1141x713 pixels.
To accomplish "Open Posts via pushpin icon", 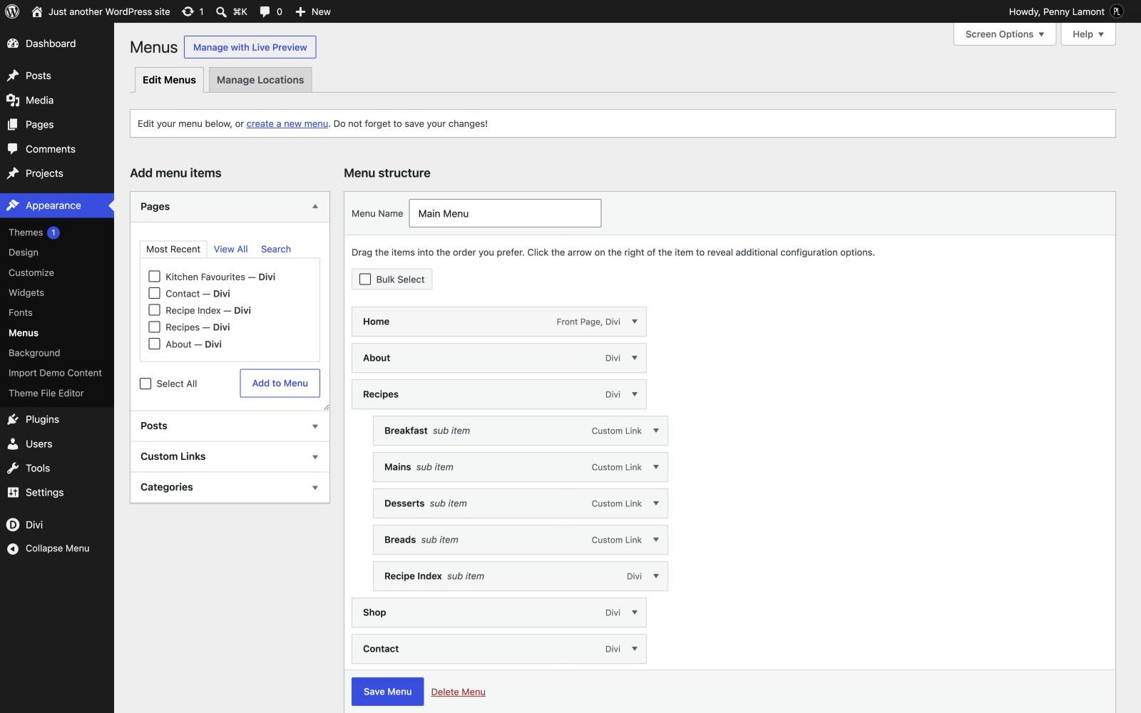I will pyautogui.click(x=13, y=76).
